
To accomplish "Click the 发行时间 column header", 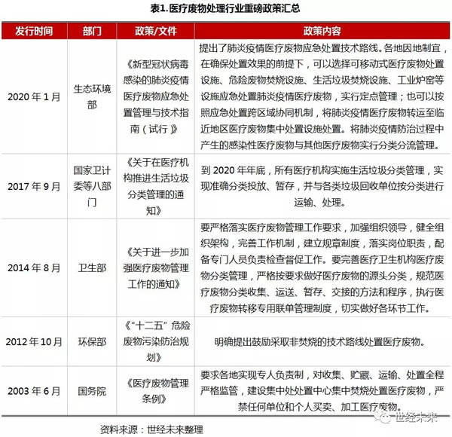I will click(x=34, y=31).
